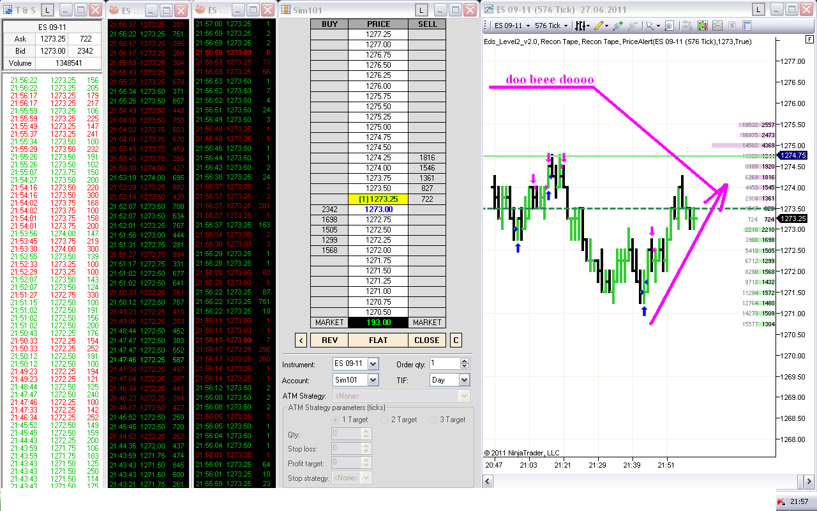Open the Instrument combo box in Sim101
Image resolution: width=817 pixels, height=511 pixels.
pyautogui.click(x=356, y=363)
